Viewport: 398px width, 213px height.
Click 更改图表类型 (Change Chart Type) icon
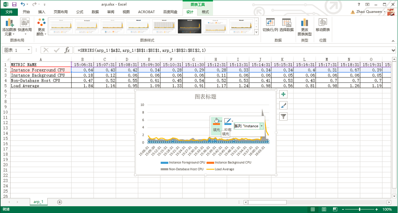tap(304, 27)
